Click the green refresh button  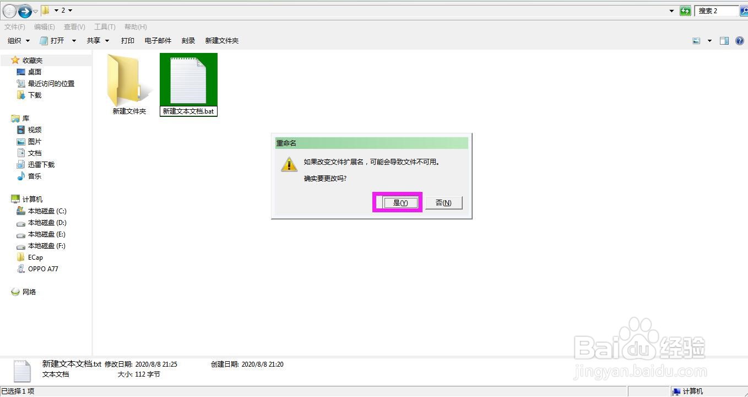click(685, 10)
